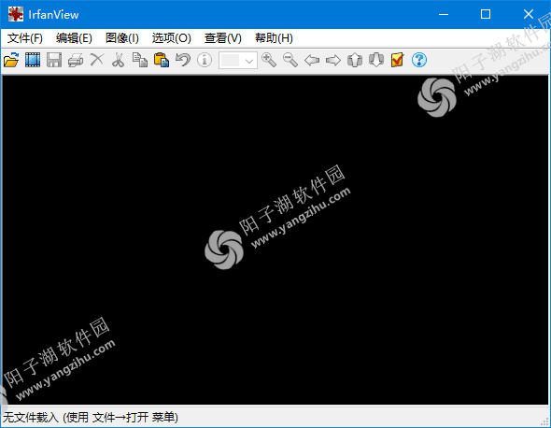Viewport: 551px width, 428px height.
Task: Click the Print icon
Action: (x=76, y=60)
